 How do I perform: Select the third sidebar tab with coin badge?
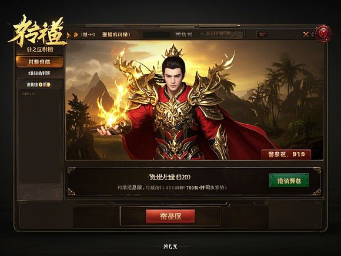pos(39,85)
